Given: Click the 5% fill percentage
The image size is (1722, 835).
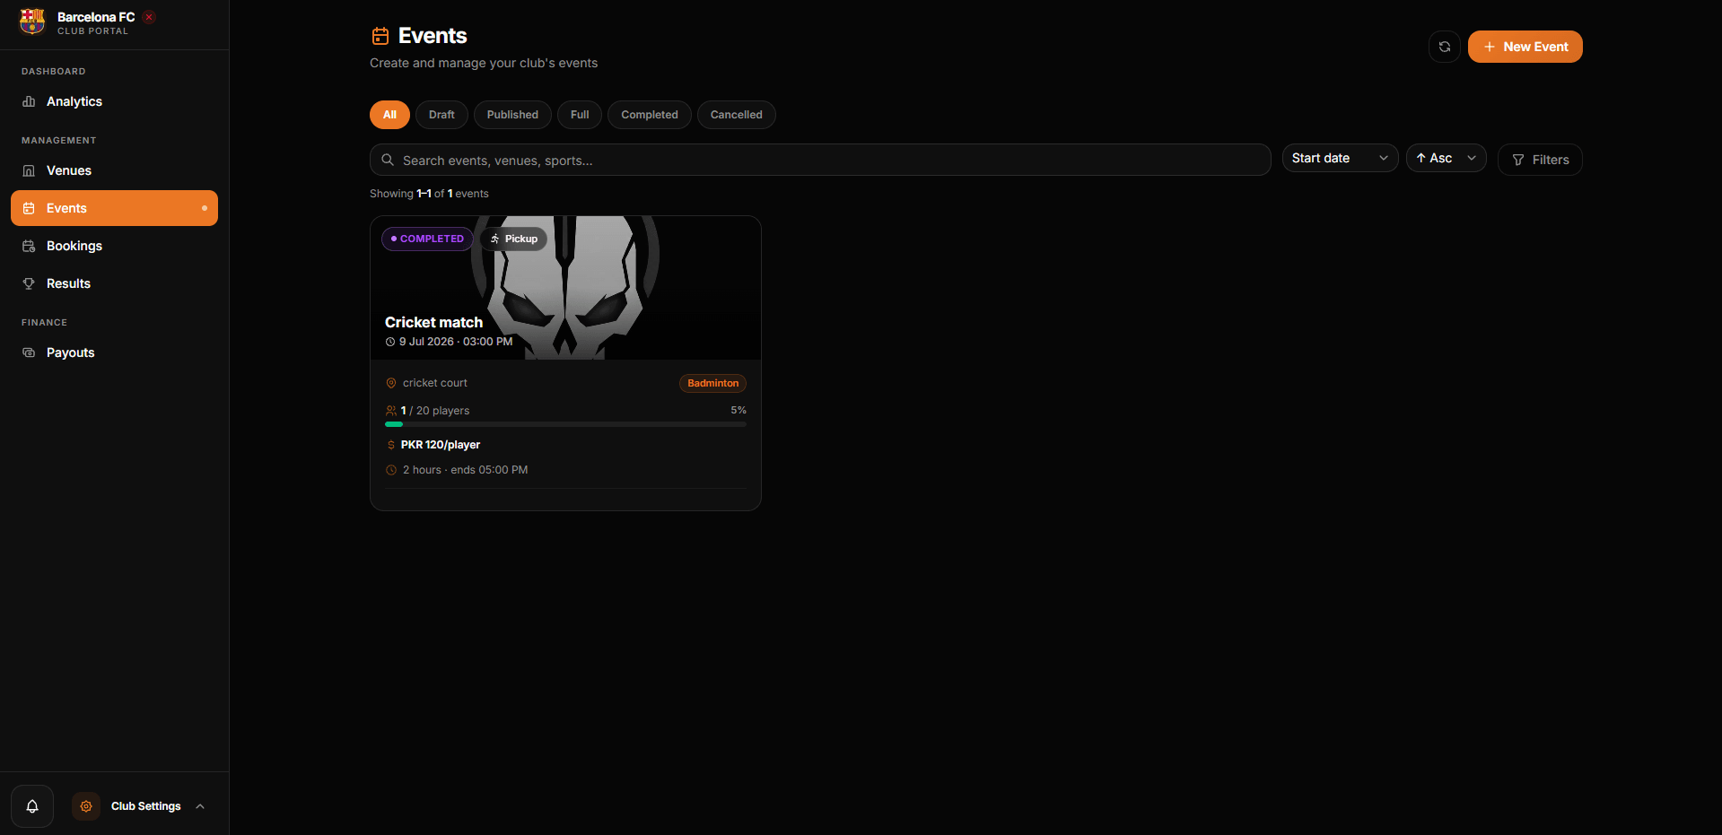Looking at the screenshot, I should (739, 410).
